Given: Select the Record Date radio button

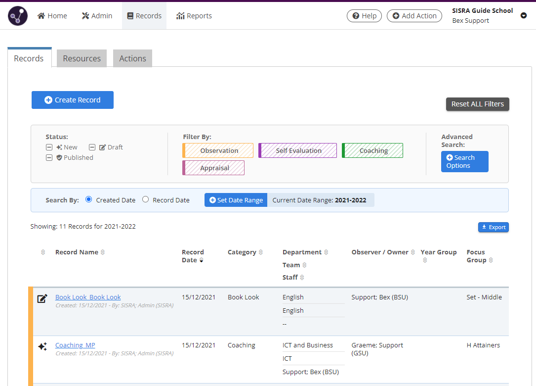Looking at the screenshot, I should click(146, 199).
